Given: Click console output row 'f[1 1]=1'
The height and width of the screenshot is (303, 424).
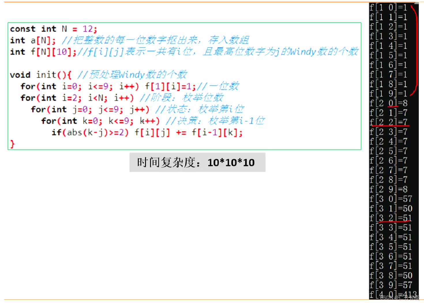Looking at the screenshot, I should point(389,17).
